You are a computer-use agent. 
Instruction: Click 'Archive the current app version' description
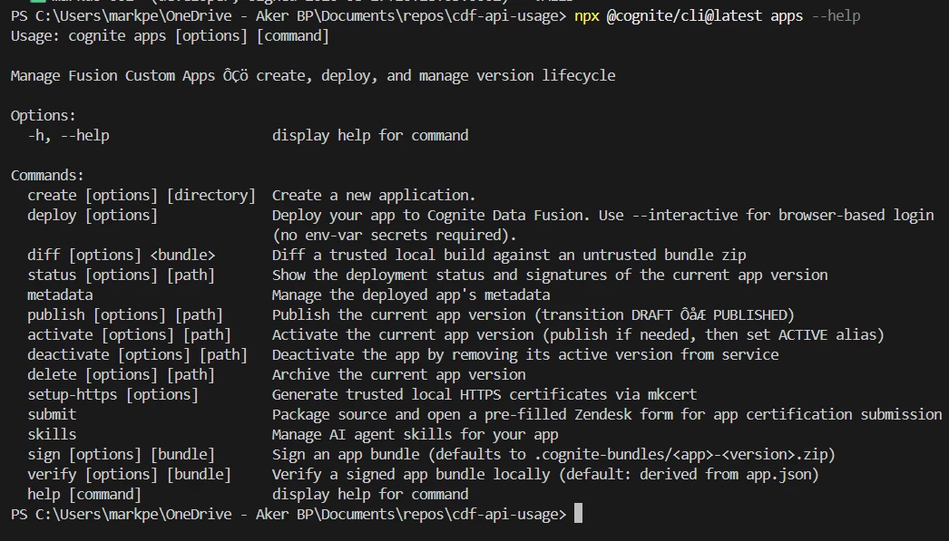pyautogui.click(x=399, y=375)
